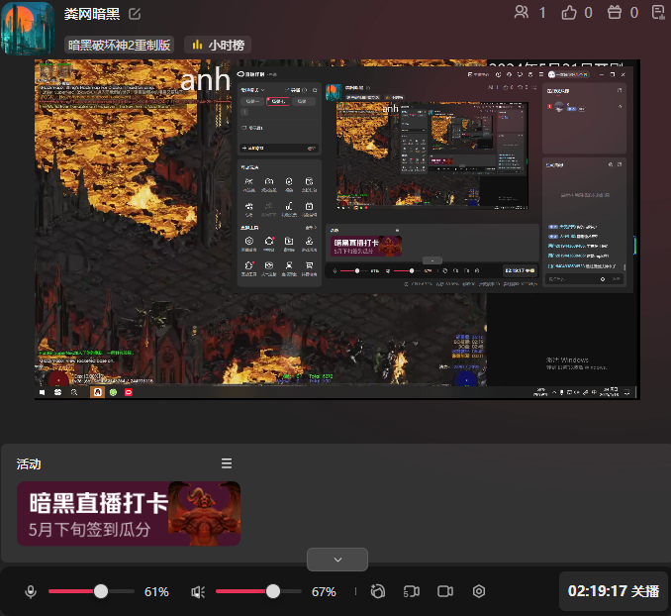Open the streamer avatar profile picture

tap(28, 29)
